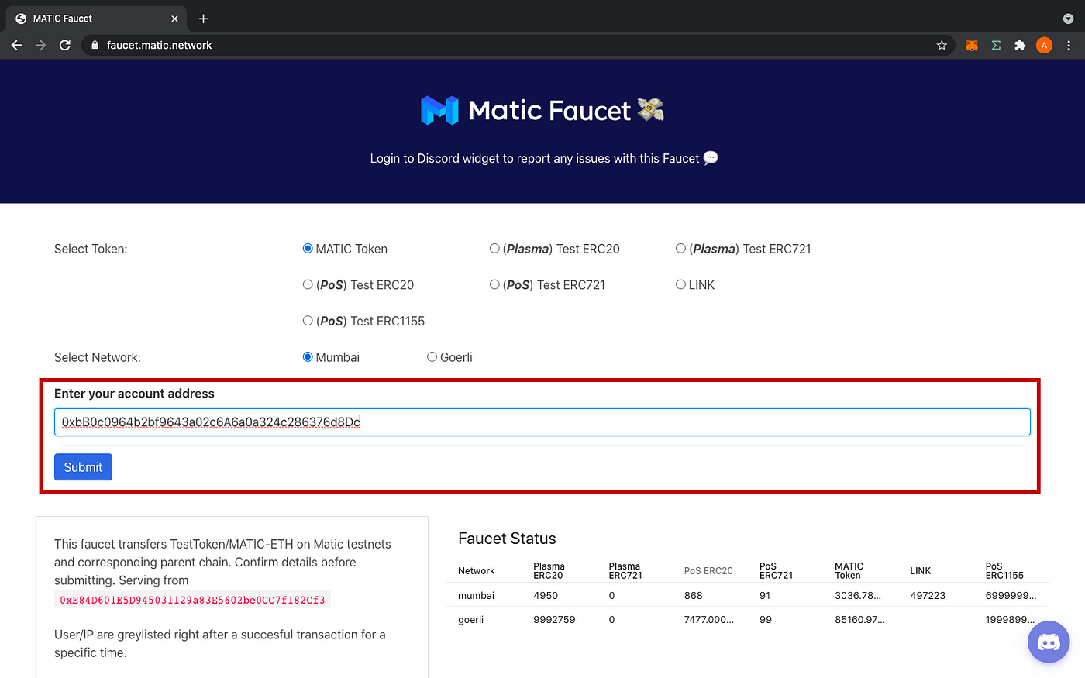
Task: Reload the faucet page
Action: tap(65, 45)
